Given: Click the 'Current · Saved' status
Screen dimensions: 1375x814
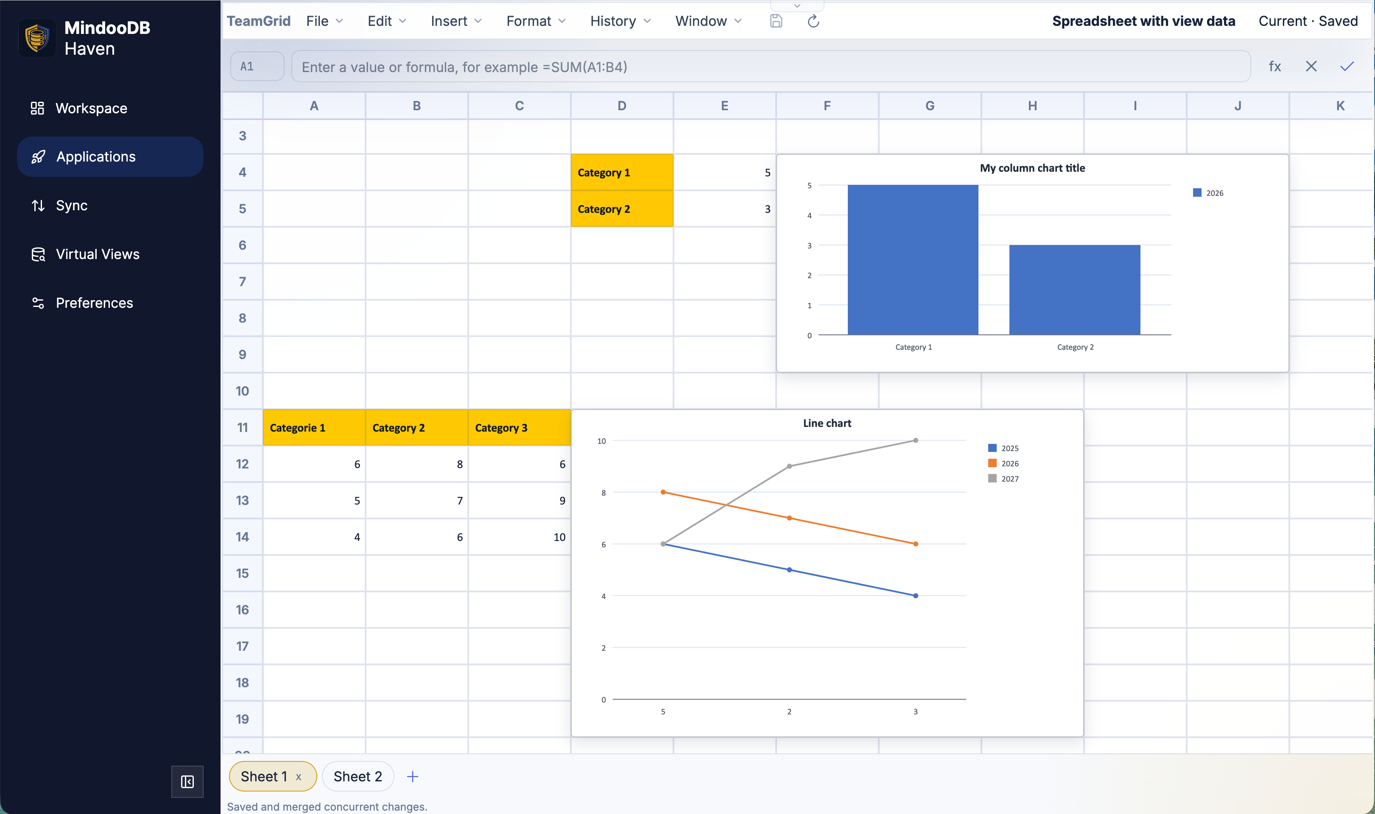Looking at the screenshot, I should 1308,21.
